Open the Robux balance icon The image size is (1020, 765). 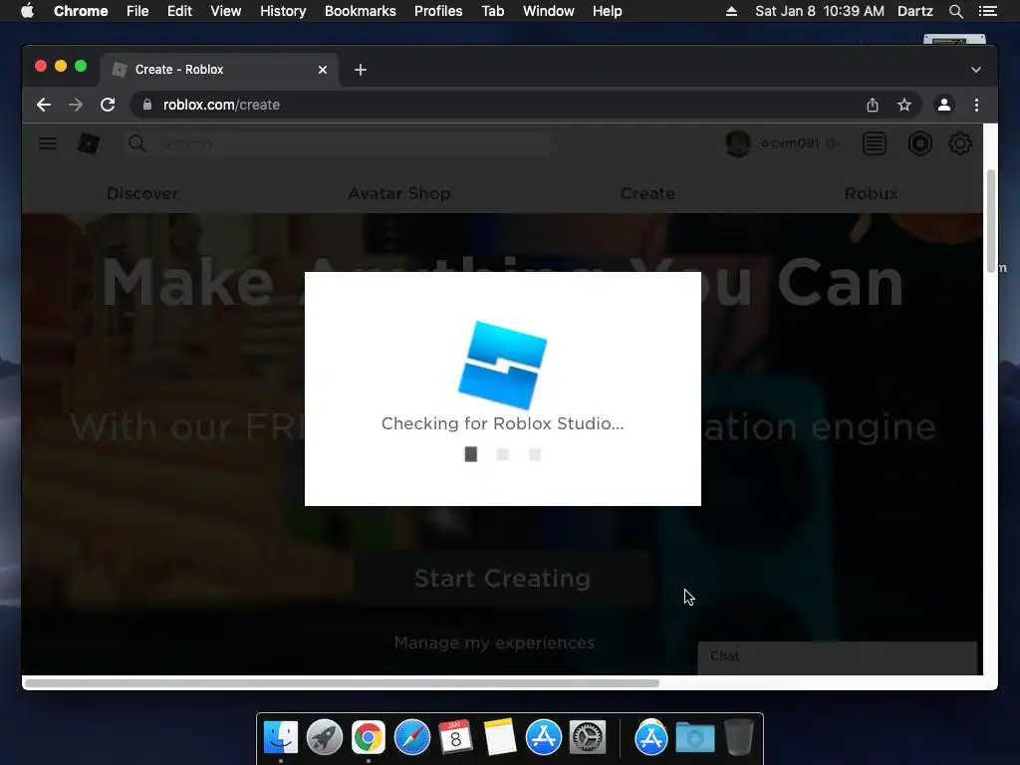(919, 143)
